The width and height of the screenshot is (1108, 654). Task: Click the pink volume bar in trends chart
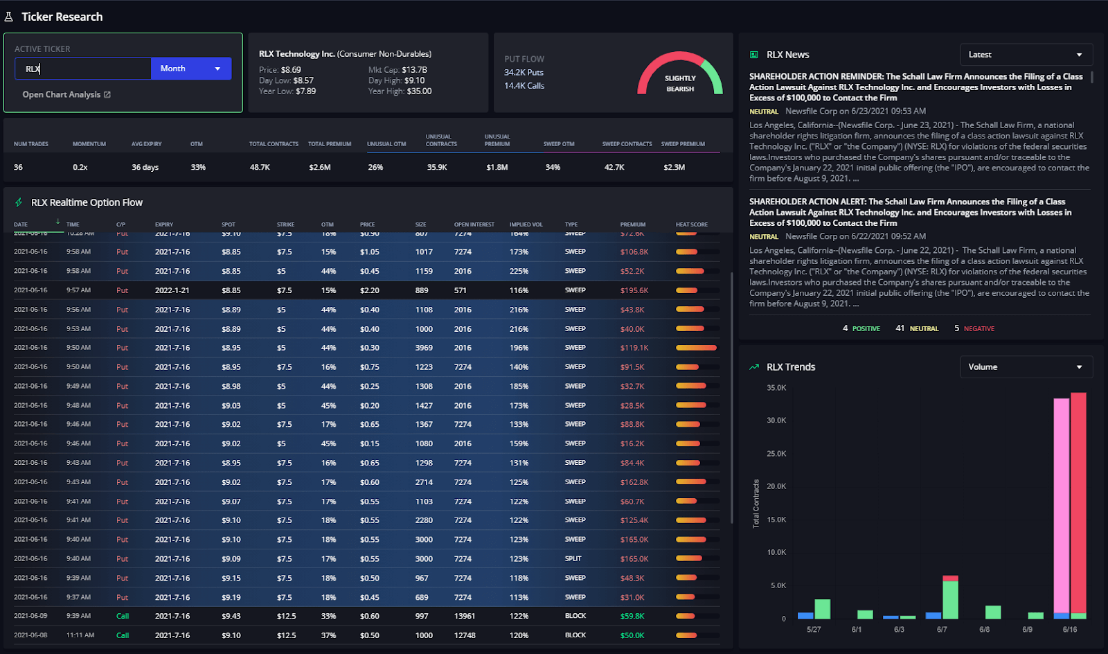(1062, 506)
